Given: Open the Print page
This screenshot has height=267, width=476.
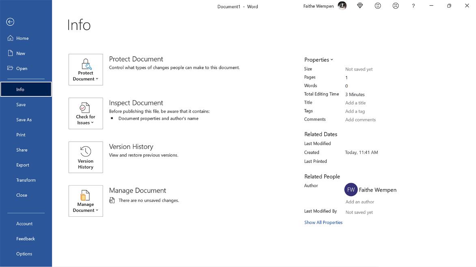Looking at the screenshot, I should click(x=26, y=135).
